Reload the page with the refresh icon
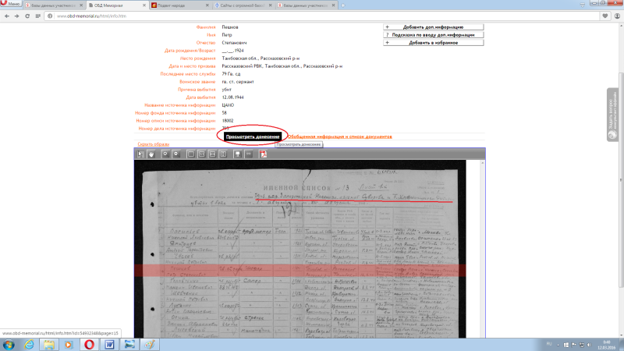Image resolution: width=624 pixels, height=351 pixels. tap(27, 16)
